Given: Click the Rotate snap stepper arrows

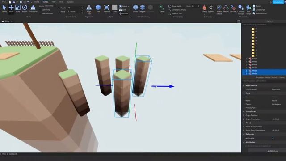Looking at the screenshot, I should [x=82, y=8].
